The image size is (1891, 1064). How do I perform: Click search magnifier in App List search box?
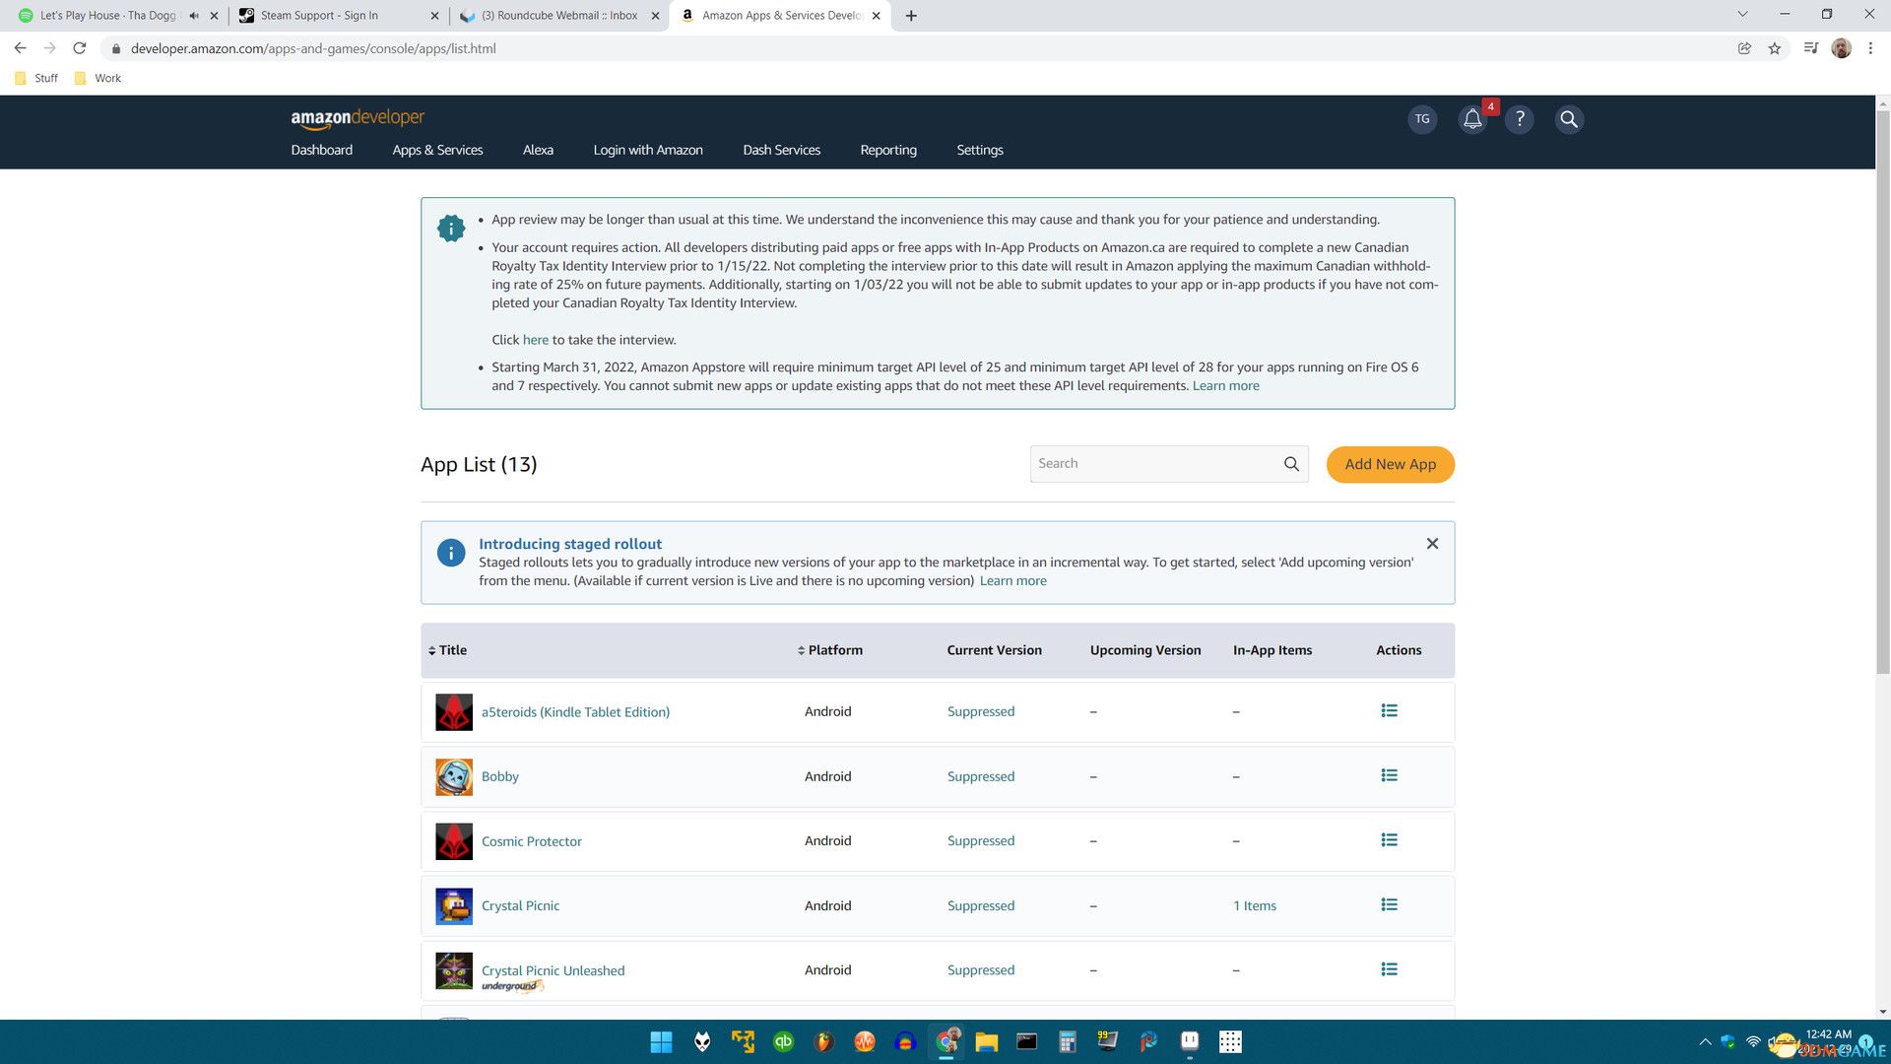tap(1291, 464)
